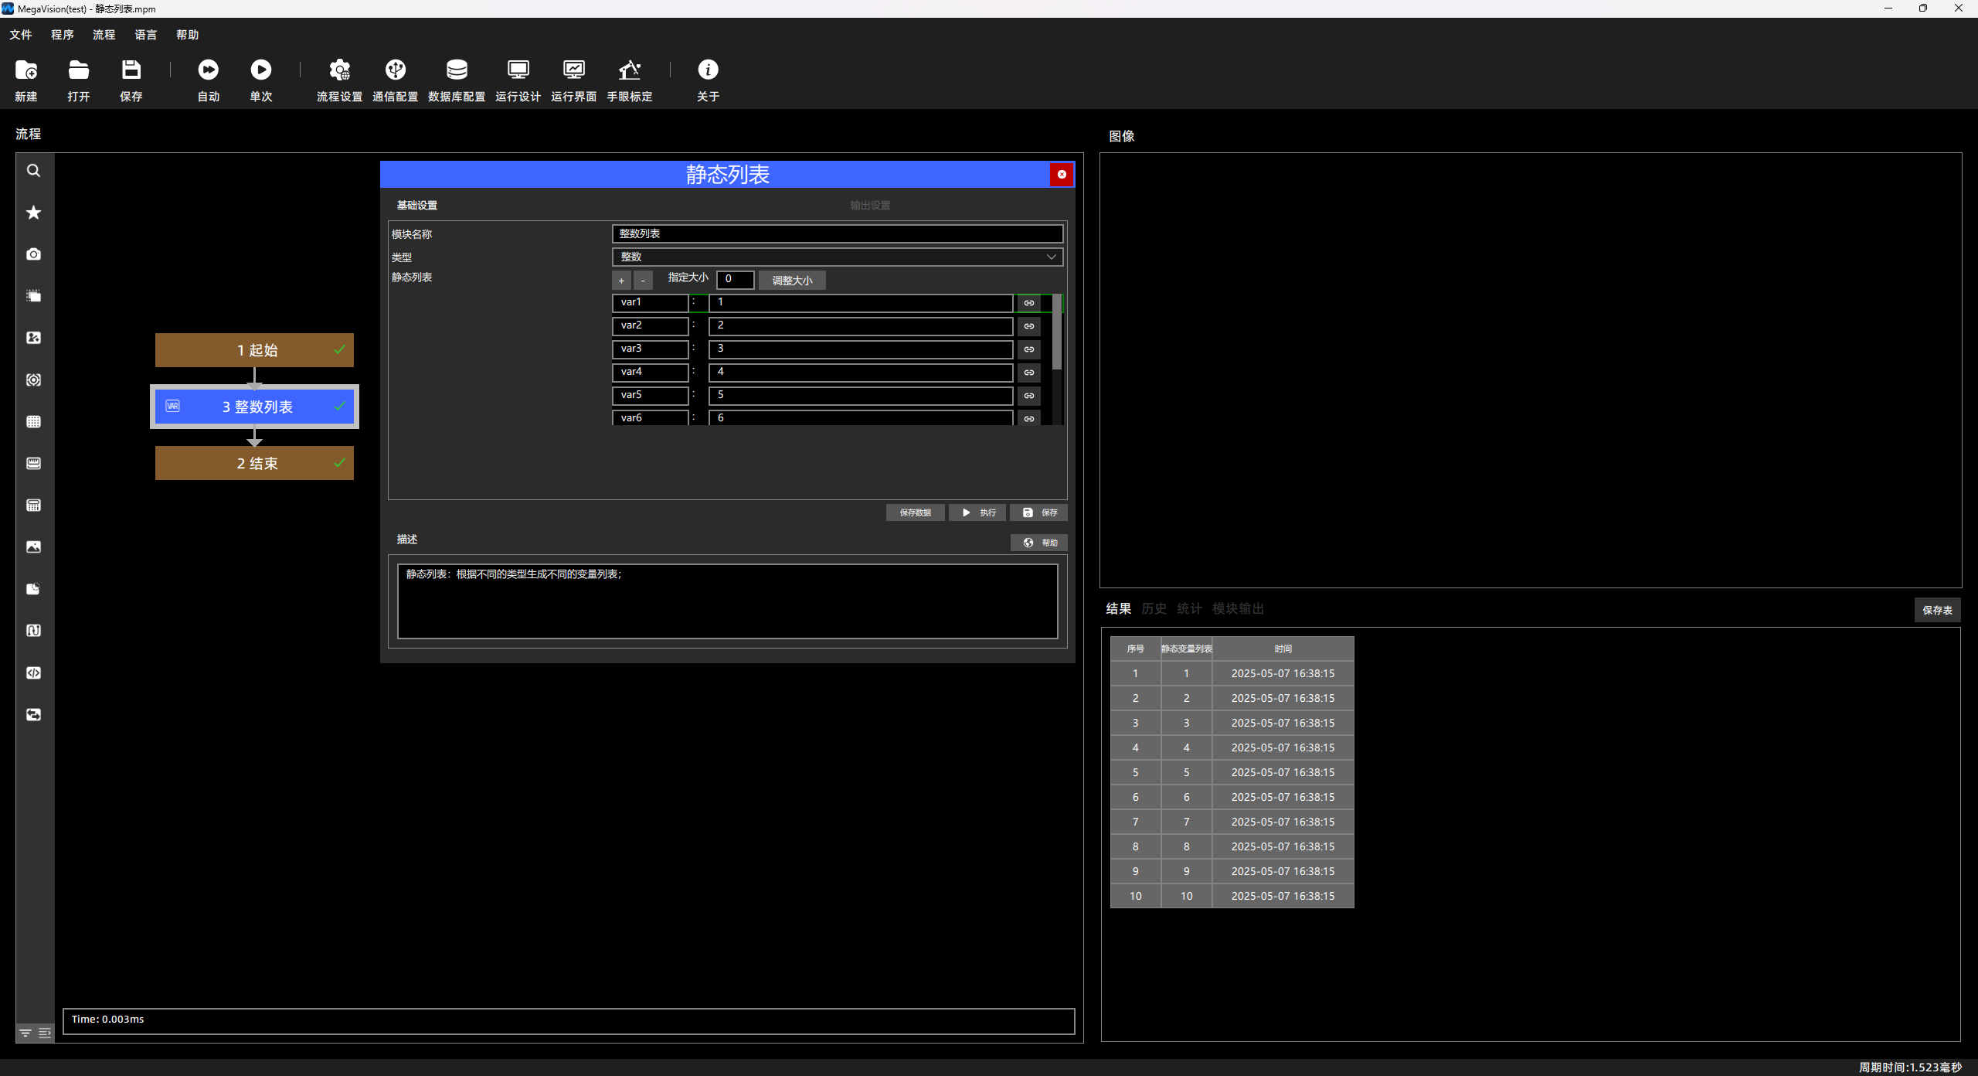Click the link icon for var5
Viewport: 1978px width, 1076px height.
(1029, 396)
